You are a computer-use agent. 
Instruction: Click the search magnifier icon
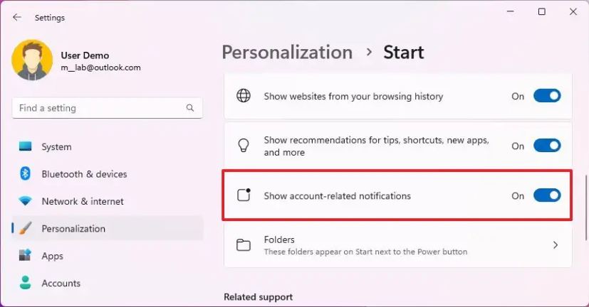click(x=190, y=108)
